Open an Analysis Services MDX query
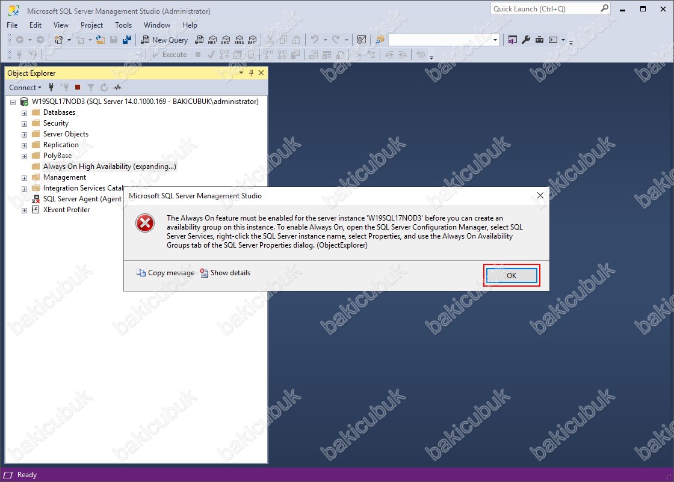The height and width of the screenshot is (482, 674). (212, 40)
